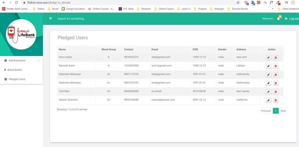Open the Prabhu Bank Limited bookmark
This screenshot has height=147, width=299.
pos(16,9)
